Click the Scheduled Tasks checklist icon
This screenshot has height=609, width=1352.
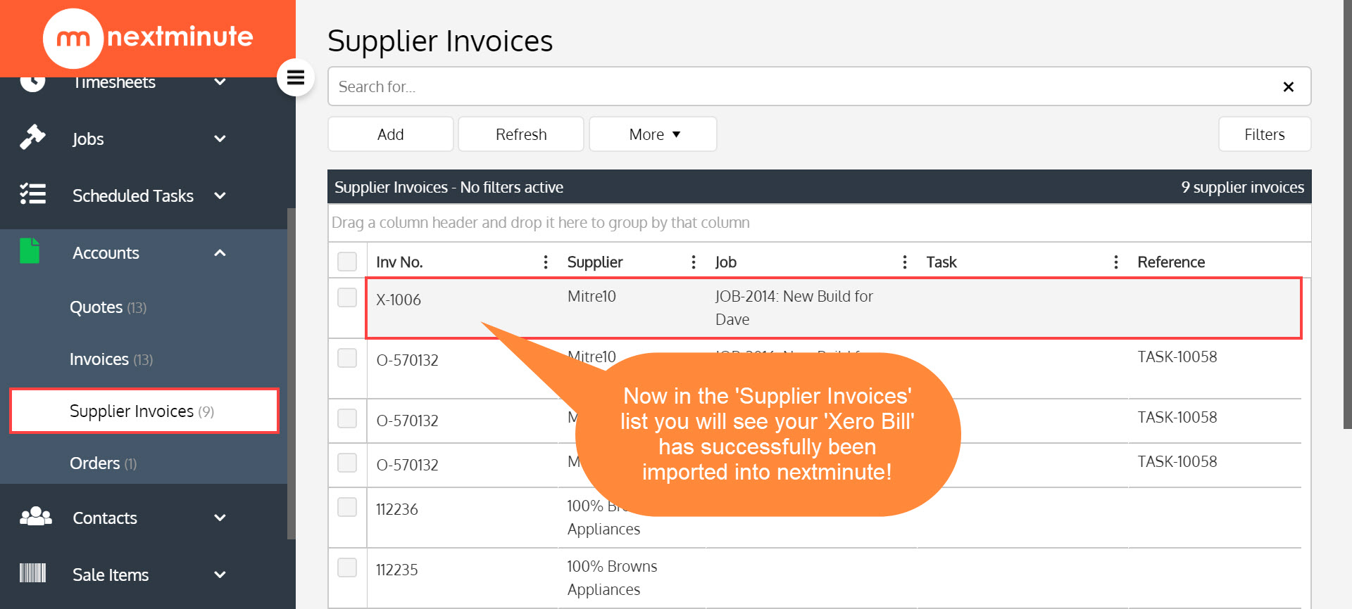pos(32,193)
